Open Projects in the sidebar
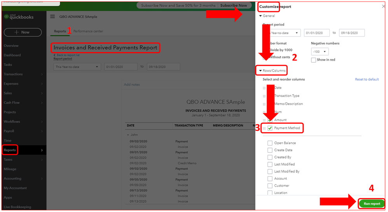Image resolution: width=388 pixels, height=212 pixels. click(x=10, y=112)
